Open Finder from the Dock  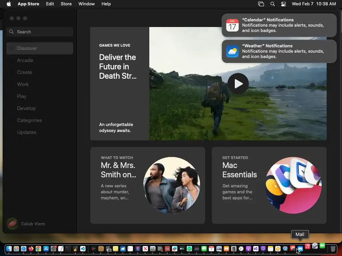(x=9, y=249)
